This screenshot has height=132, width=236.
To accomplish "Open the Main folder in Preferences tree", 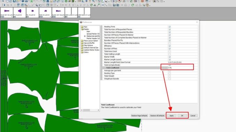I will (82, 27).
